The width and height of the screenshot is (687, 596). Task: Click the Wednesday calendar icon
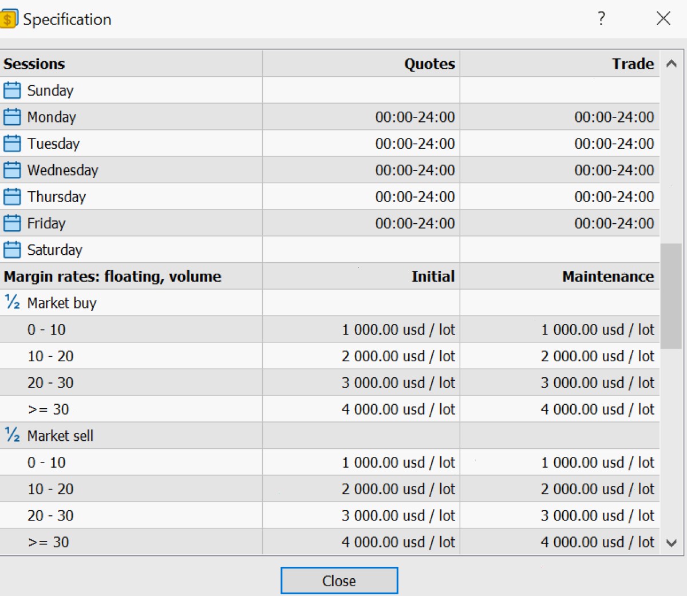[12, 170]
